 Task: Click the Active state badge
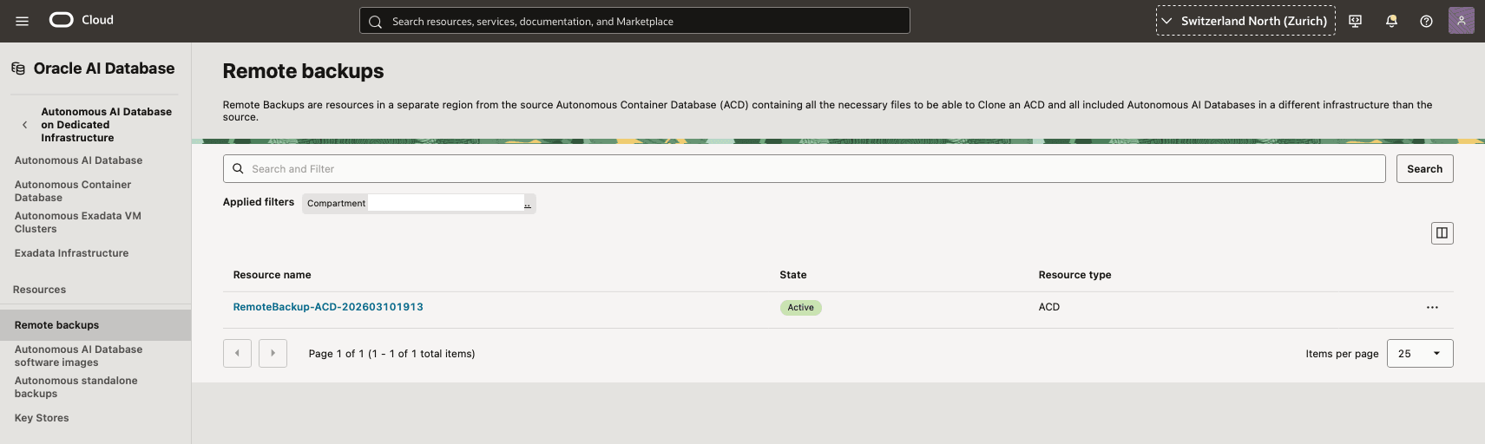click(800, 308)
